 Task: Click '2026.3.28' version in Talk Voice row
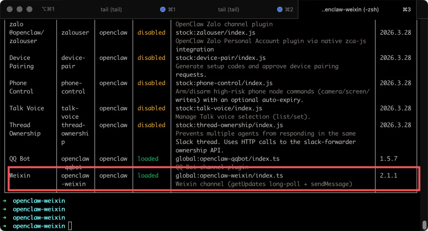[395, 108]
